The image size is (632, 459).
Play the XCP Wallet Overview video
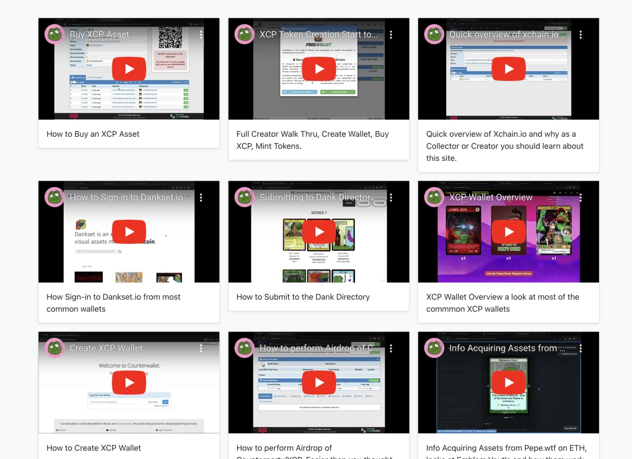point(509,231)
